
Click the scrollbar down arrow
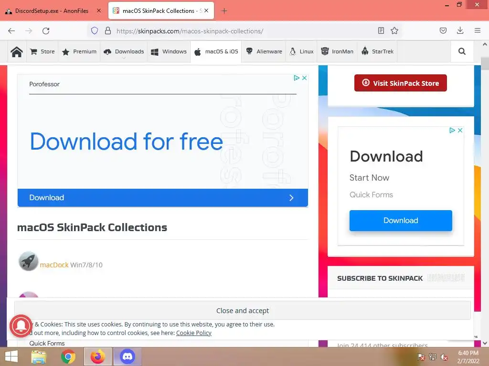click(485, 343)
